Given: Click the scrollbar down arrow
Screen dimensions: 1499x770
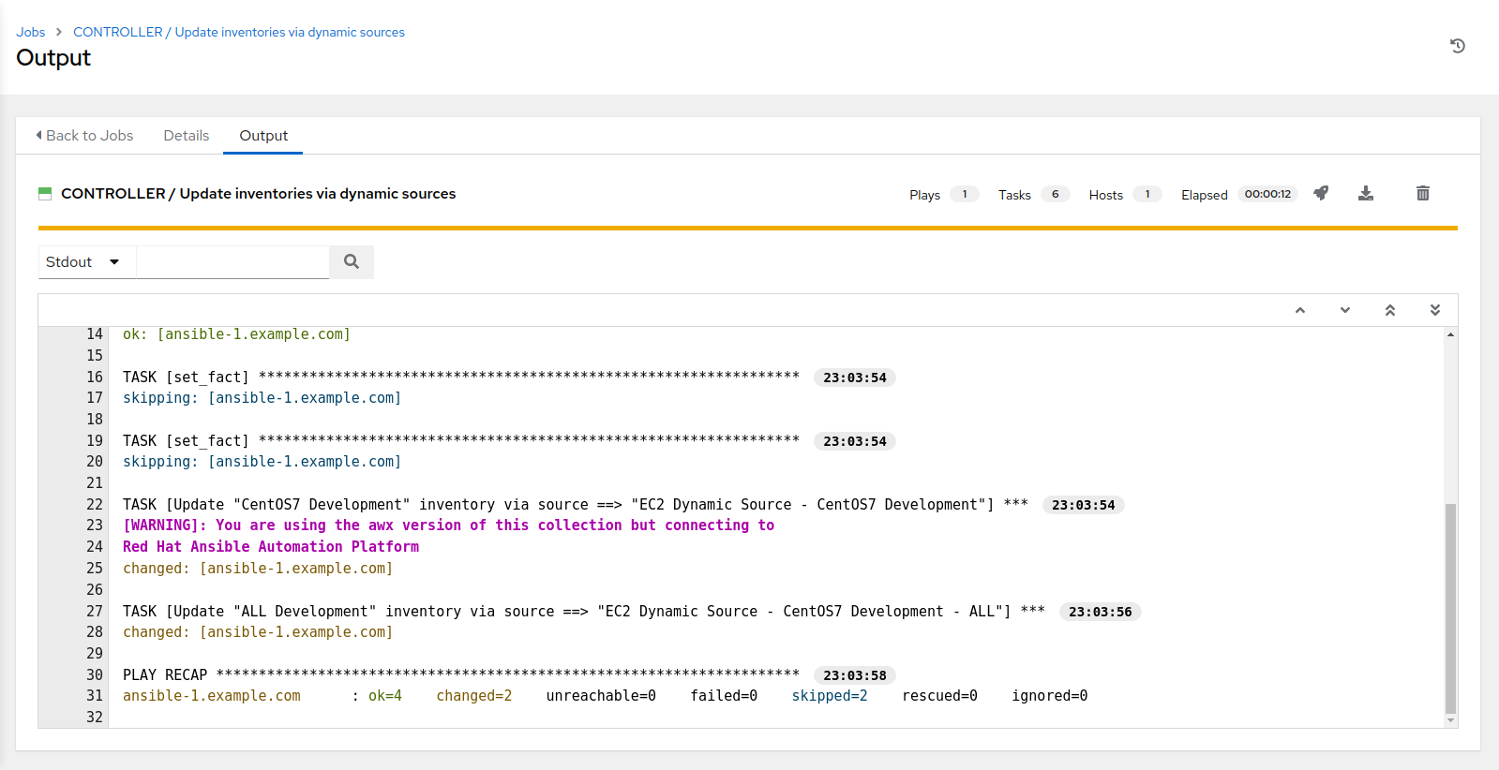Looking at the screenshot, I should click(1450, 720).
